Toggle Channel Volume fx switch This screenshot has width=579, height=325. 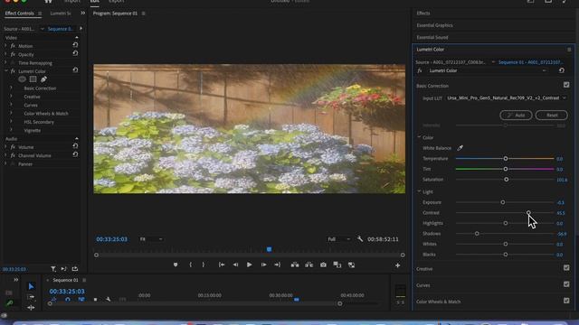(x=13, y=155)
